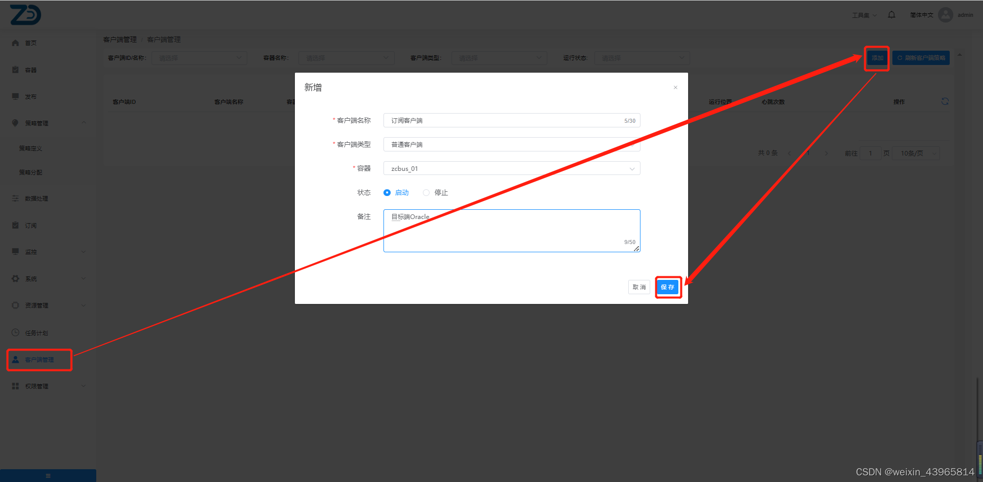Click the home icon beside 首页
This screenshot has height=482, width=983.
point(15,43)
